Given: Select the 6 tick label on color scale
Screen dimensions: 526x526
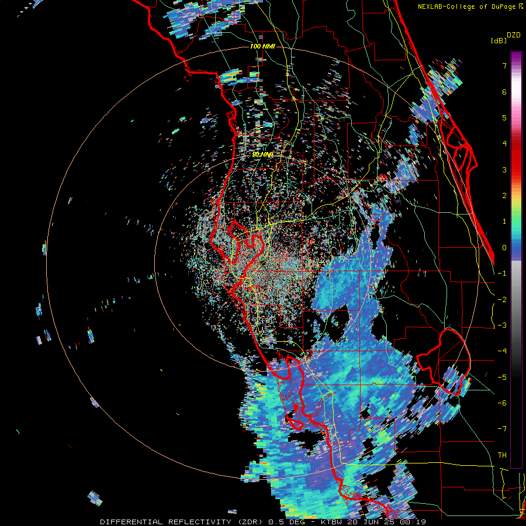Looking at the screenshot, I should 504,92.
